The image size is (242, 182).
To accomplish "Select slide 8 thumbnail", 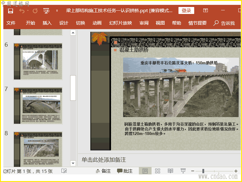I will point(38,149).
